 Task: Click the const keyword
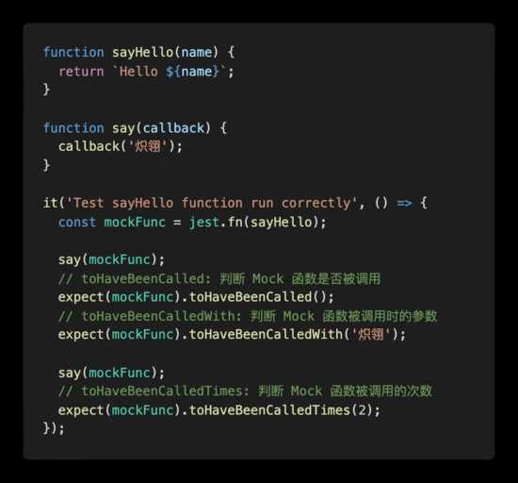tap(77, 222)
